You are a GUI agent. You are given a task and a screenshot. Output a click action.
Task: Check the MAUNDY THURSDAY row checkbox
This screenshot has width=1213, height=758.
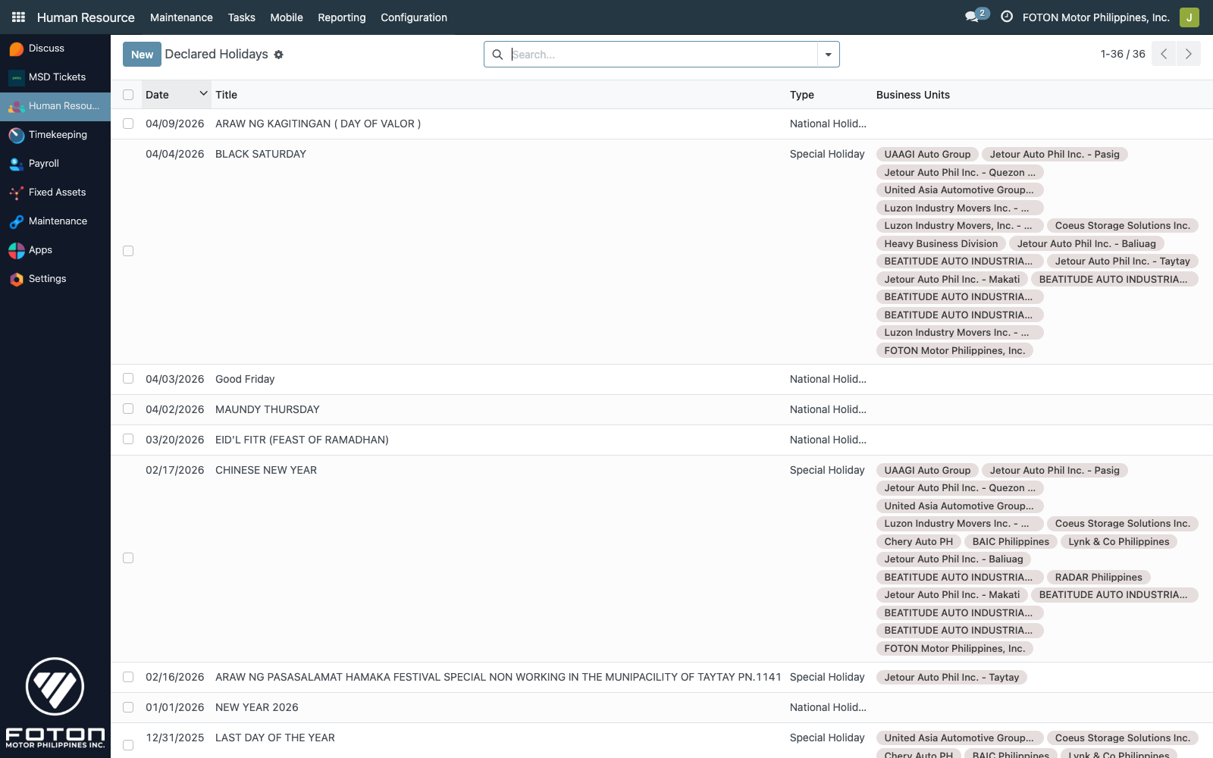pyautogui.click(x=128, y=409)
